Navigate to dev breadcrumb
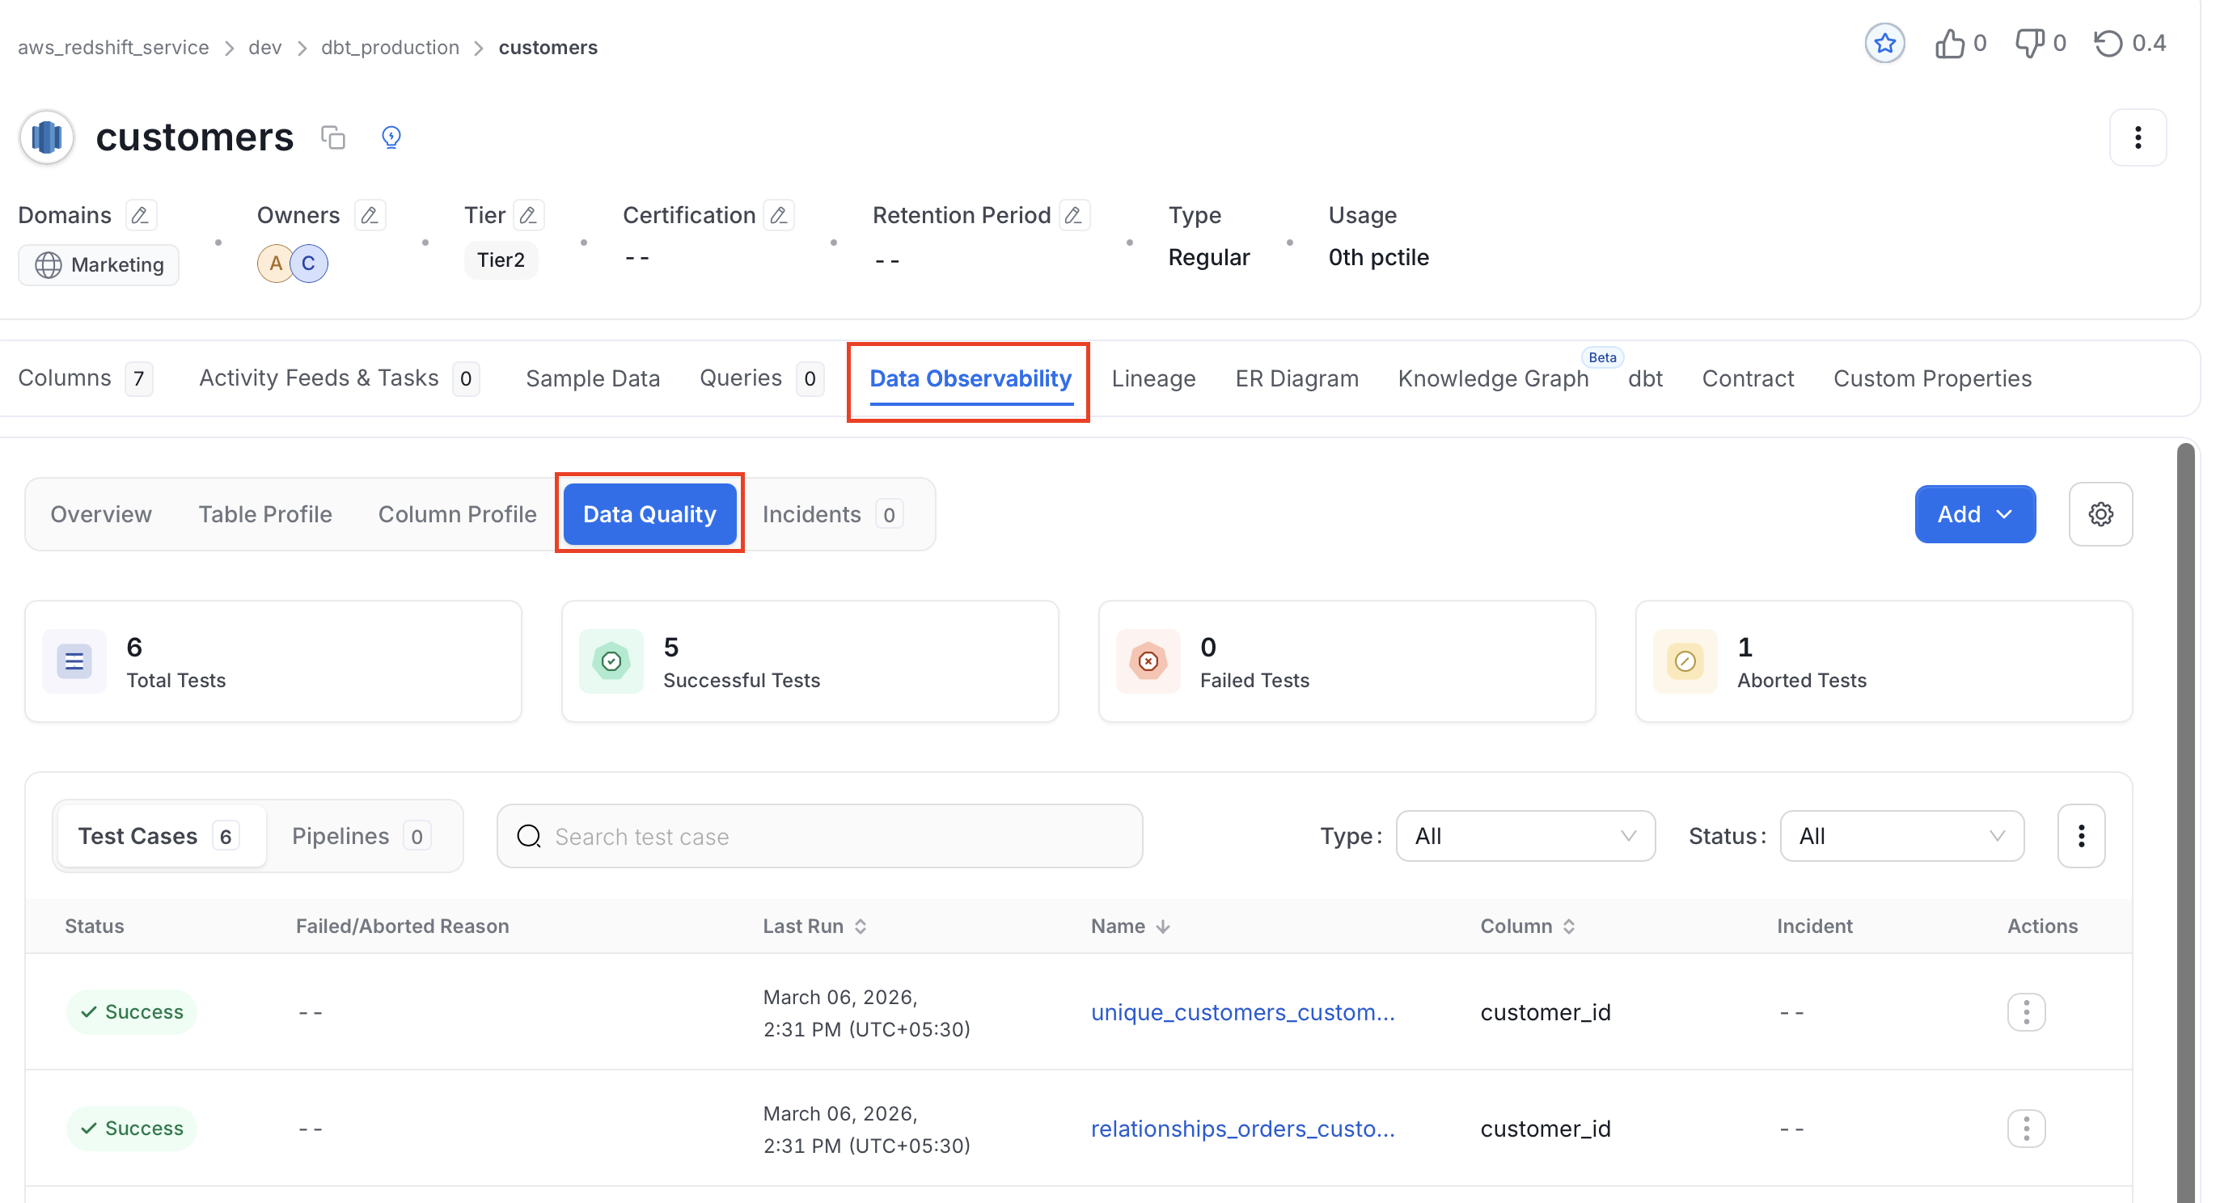The image size is (2216, 1203). coord(265,47)
